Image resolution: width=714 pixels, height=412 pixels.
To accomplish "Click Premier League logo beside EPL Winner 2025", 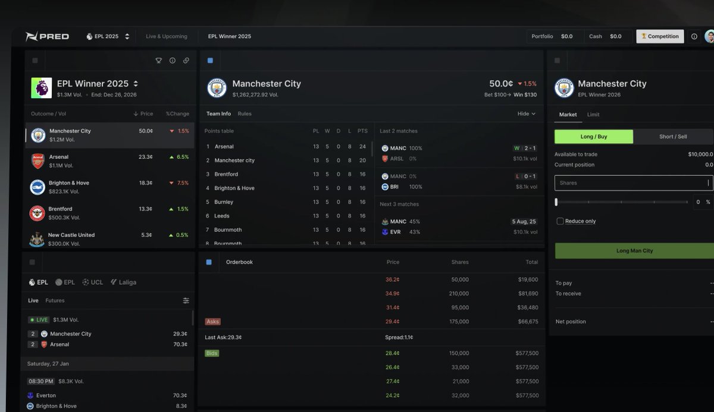I will pyautogui.click(x=41, y=88).
